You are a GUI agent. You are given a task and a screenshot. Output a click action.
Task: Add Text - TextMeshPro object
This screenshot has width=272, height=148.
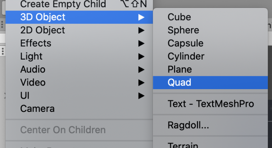coord(211,104)
